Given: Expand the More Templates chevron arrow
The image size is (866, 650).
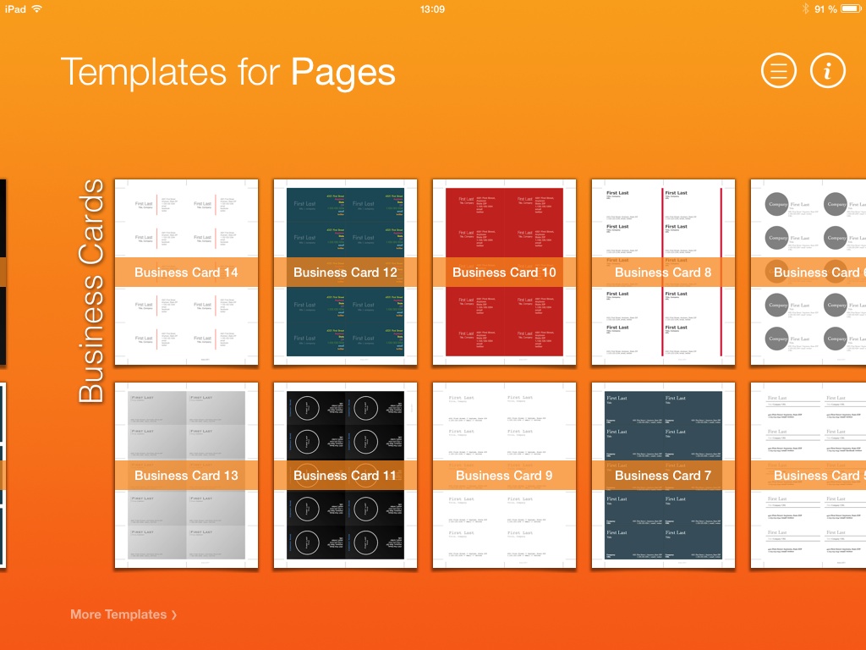Looking at the screenshot, I should click(174, 614).
